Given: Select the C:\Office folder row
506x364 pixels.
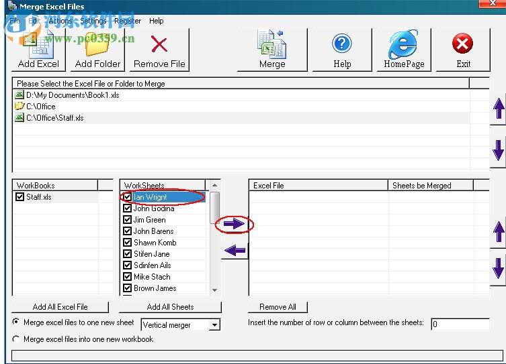Looking at the screenshot, I should point(242,106).
